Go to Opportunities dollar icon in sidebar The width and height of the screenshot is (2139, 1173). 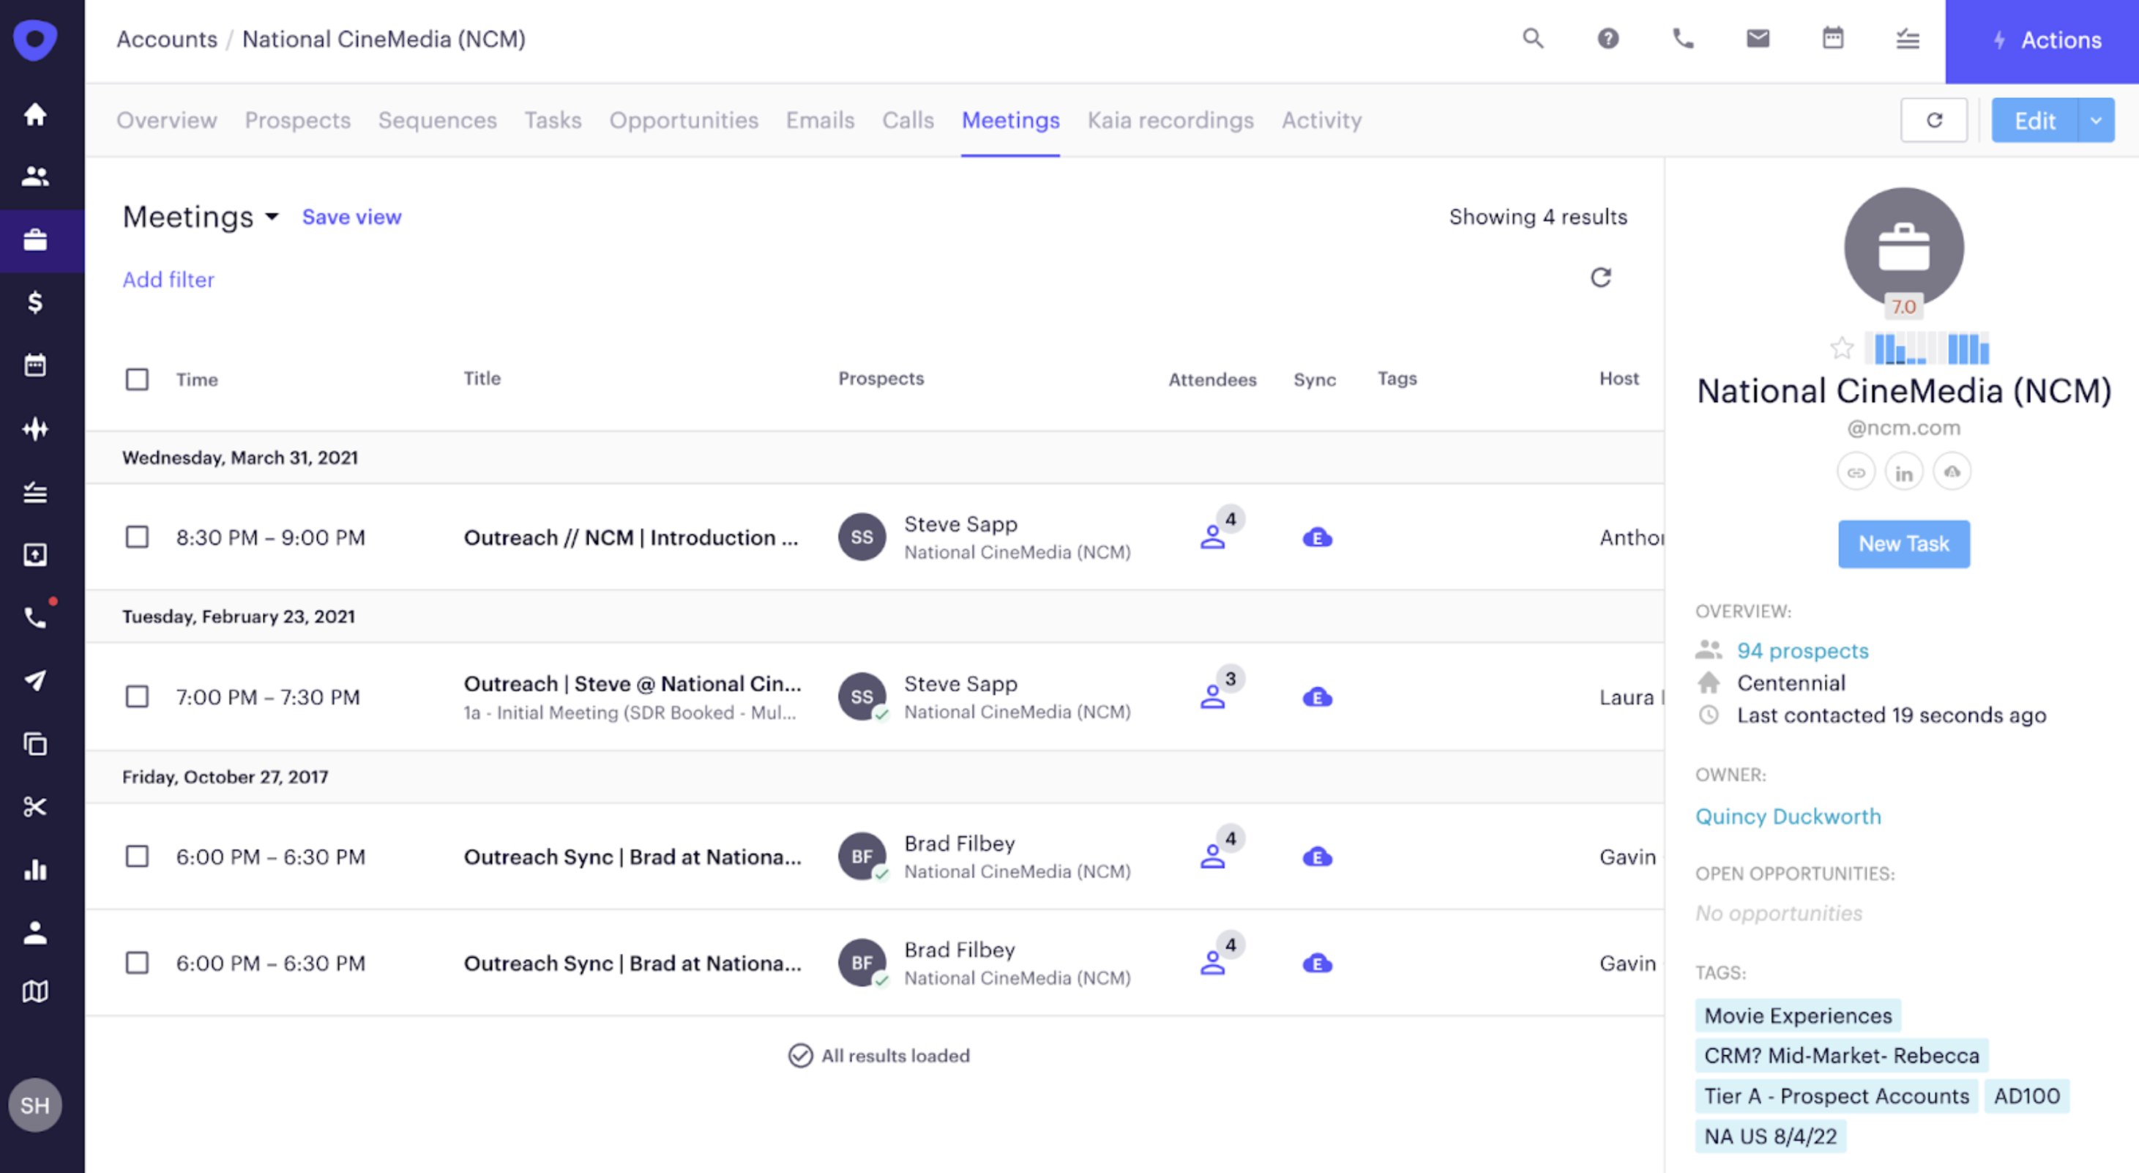click(x=35, y=302)
